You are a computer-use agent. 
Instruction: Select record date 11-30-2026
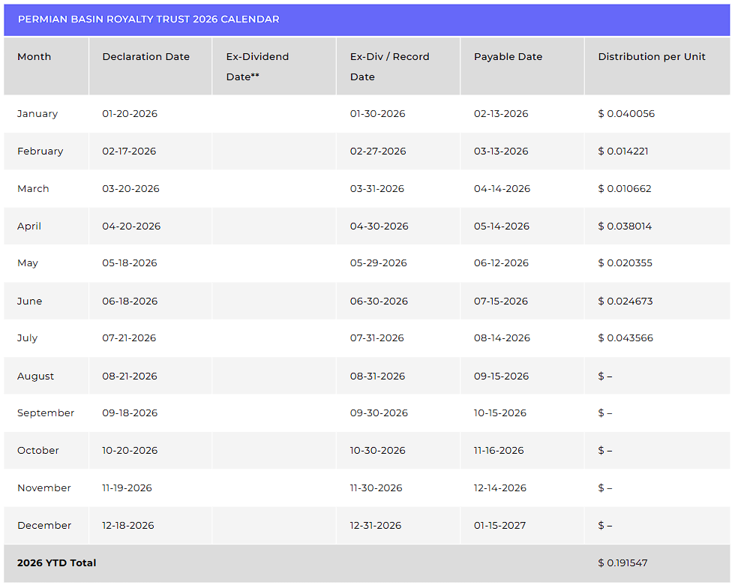pos(376,488)
